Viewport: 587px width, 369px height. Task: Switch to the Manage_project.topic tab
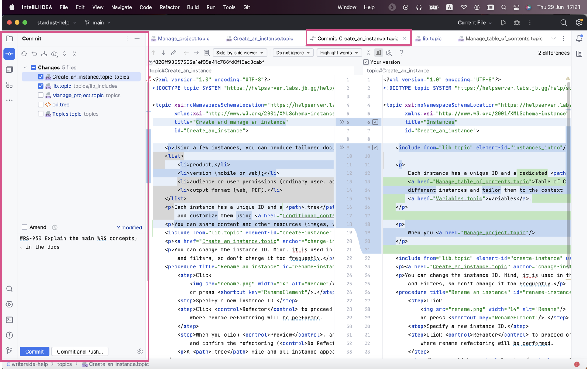183,39
